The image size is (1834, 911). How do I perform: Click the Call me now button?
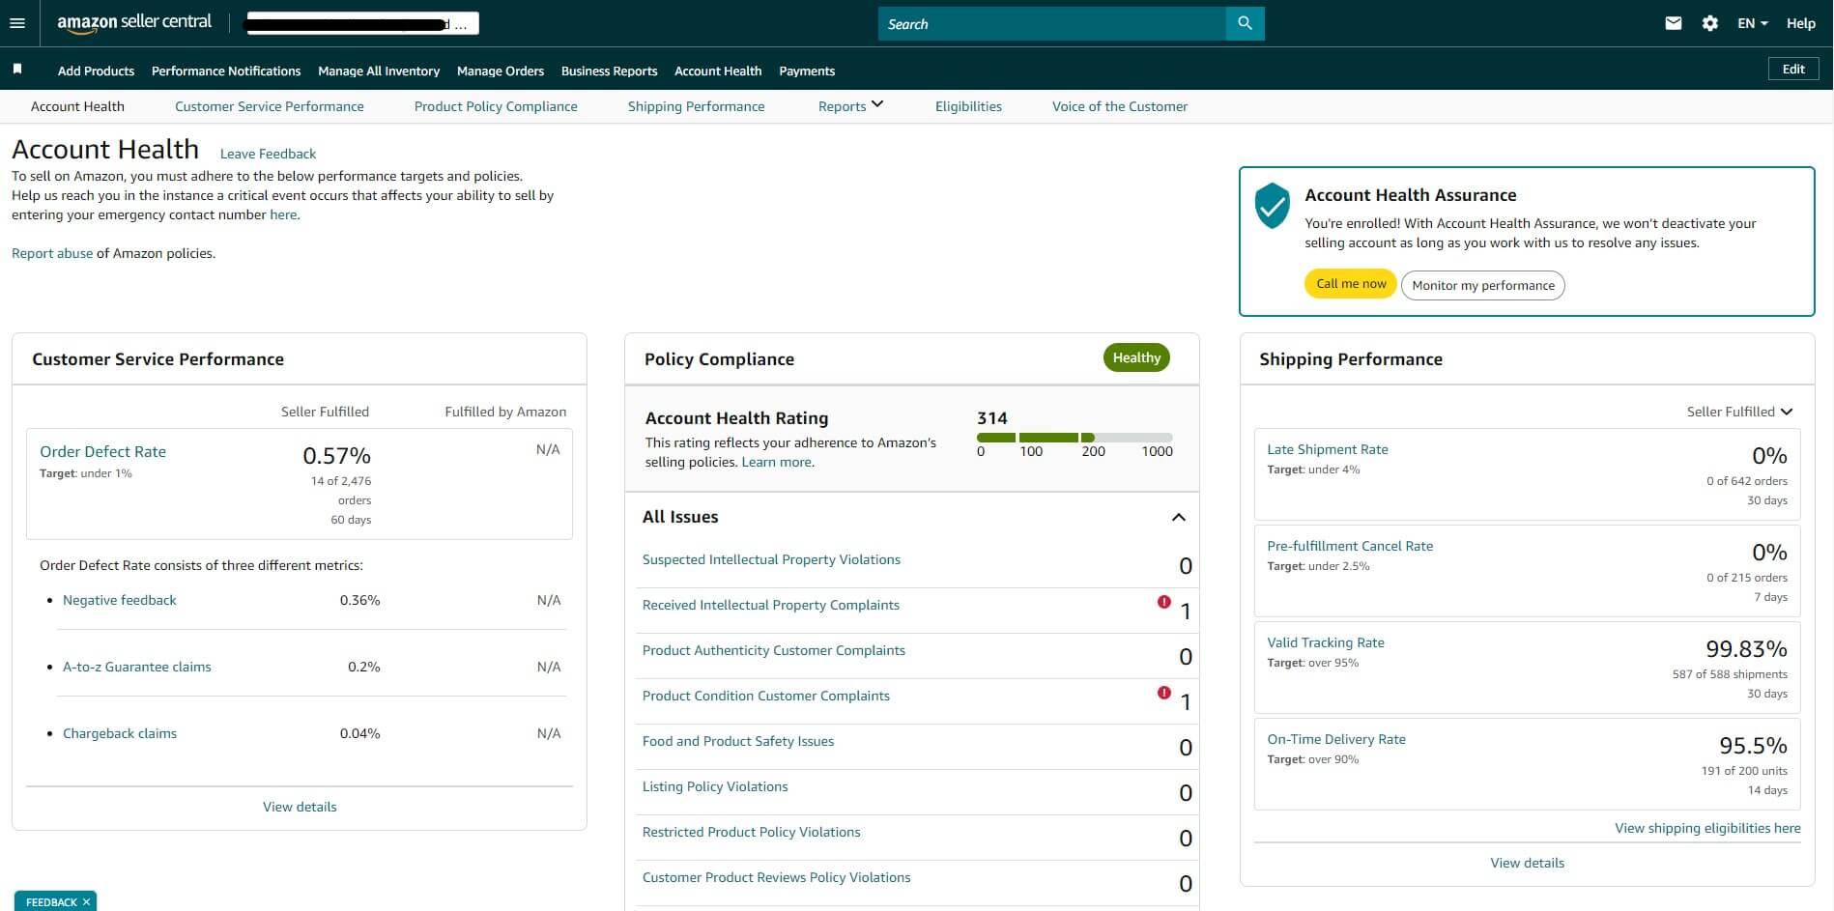(1351, 283)
